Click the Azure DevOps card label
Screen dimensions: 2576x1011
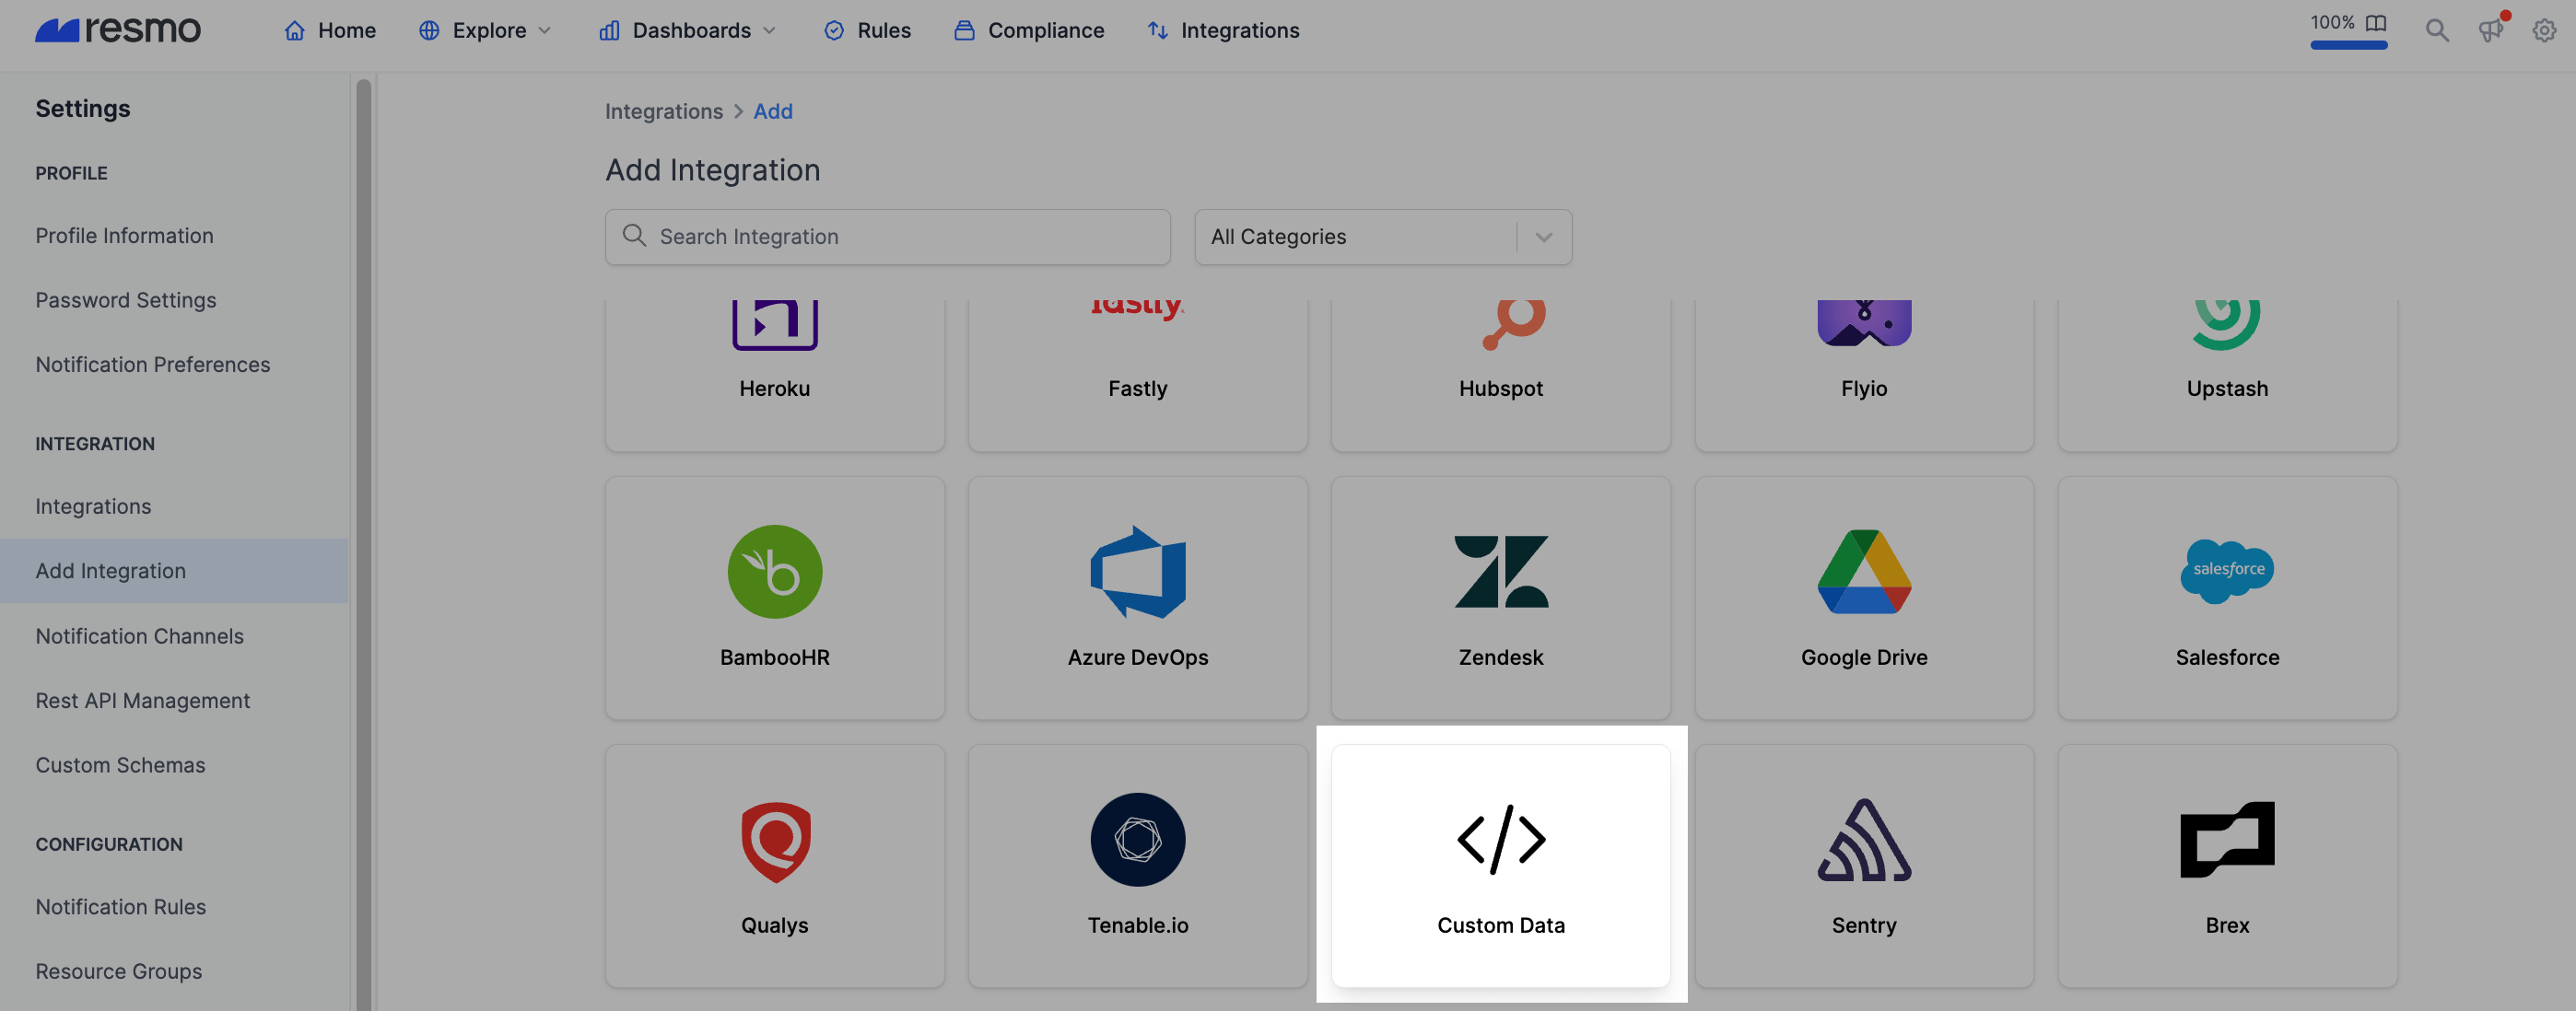[1138, 657]
